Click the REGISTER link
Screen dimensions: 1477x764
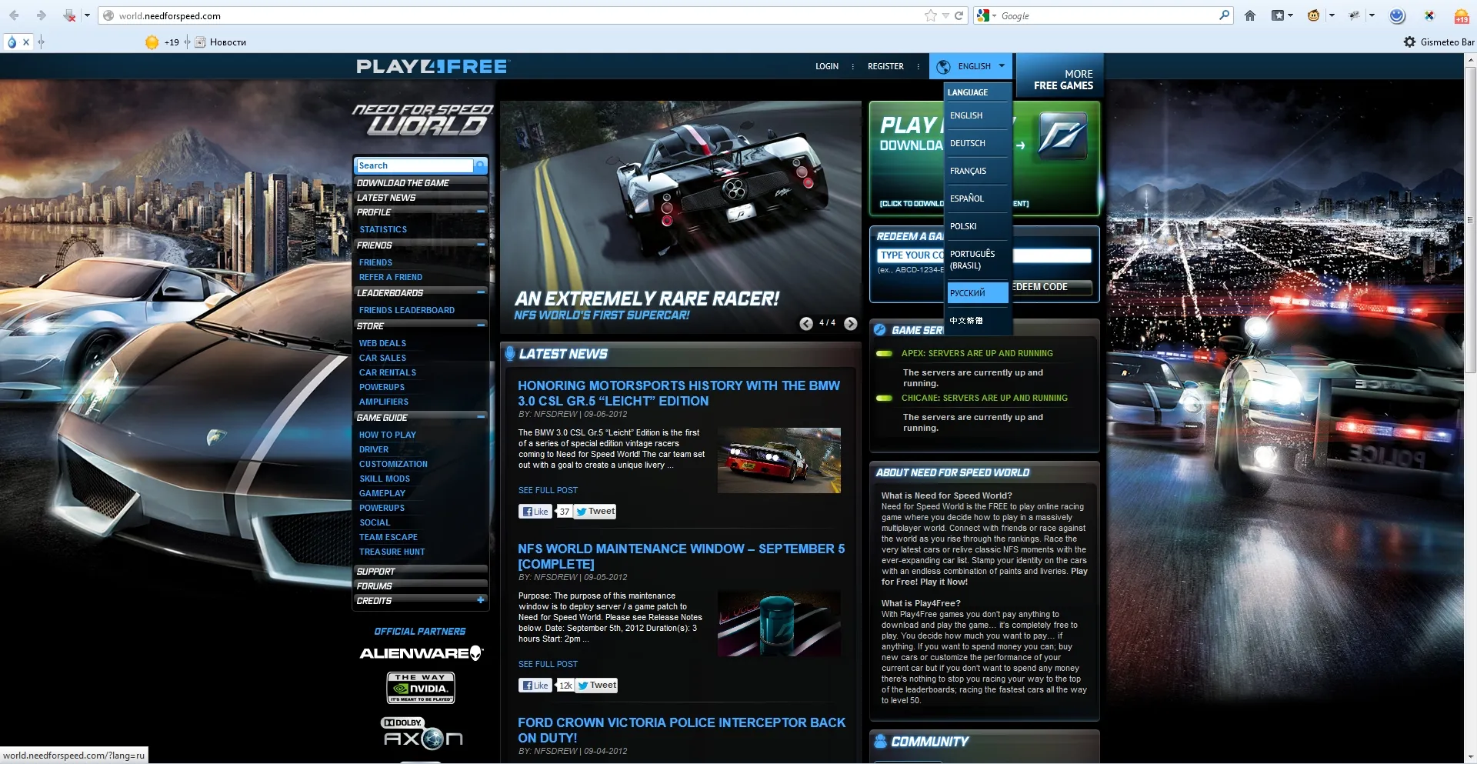[x=885, y=66]
